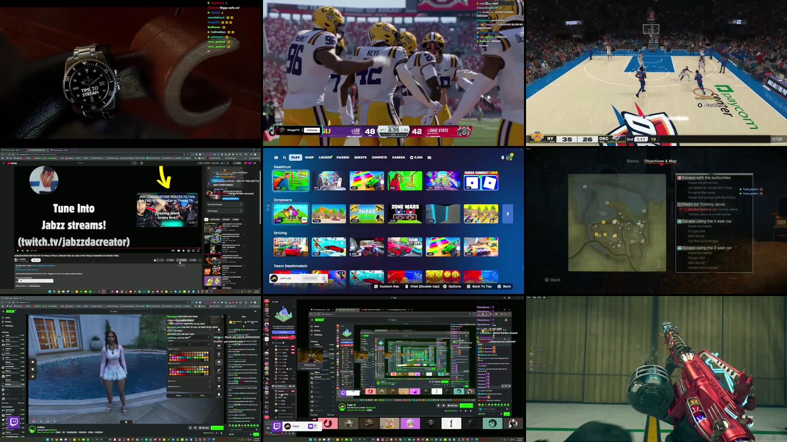
Task: Like the YouTube video with thumbs up
Action: point(156,260)
